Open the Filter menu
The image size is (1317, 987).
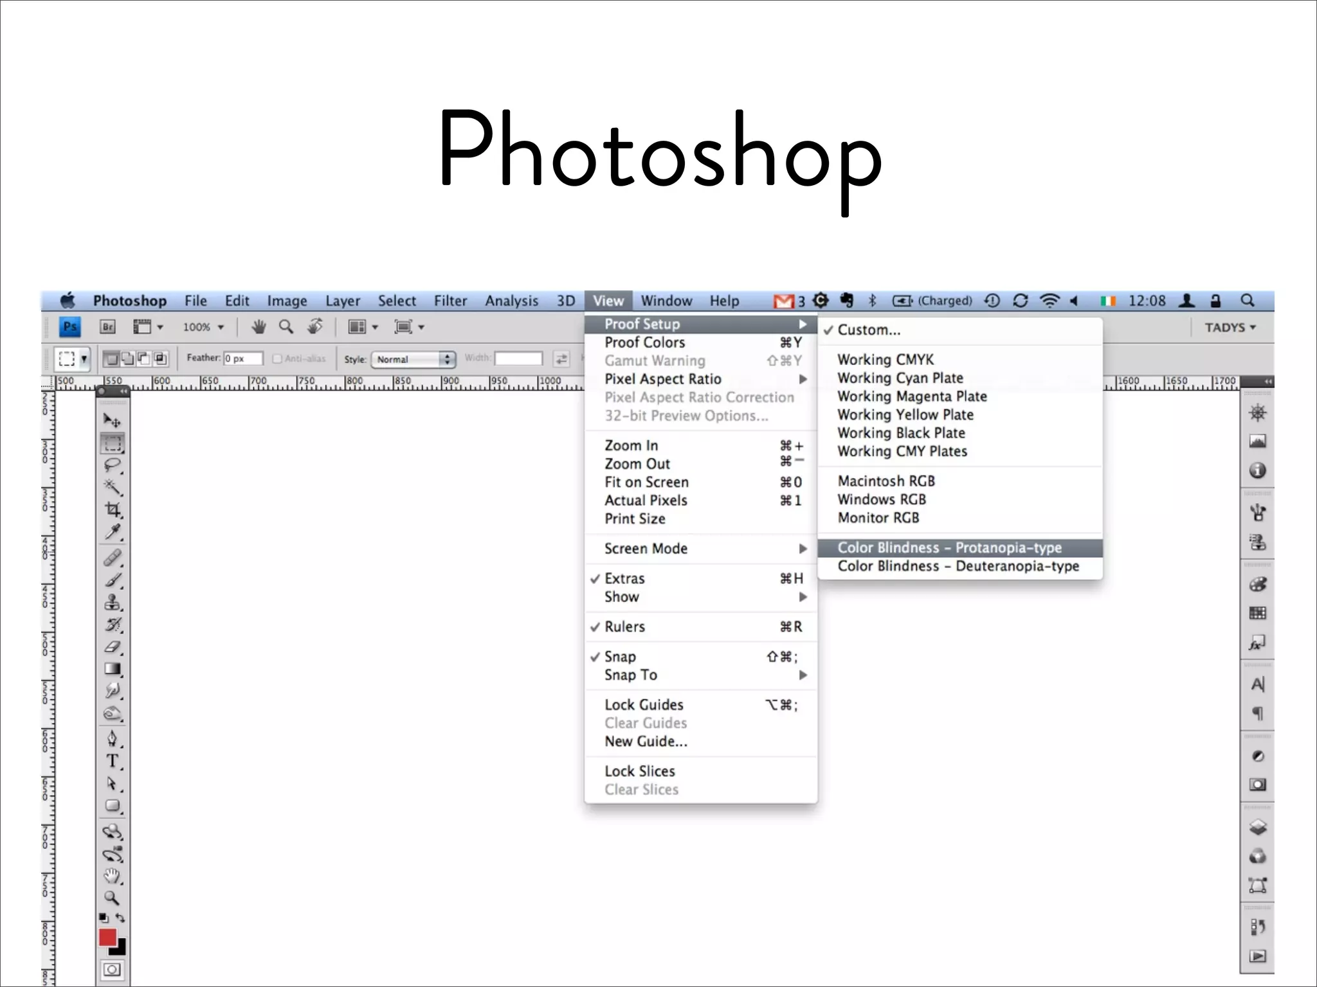tap(450, 301)
